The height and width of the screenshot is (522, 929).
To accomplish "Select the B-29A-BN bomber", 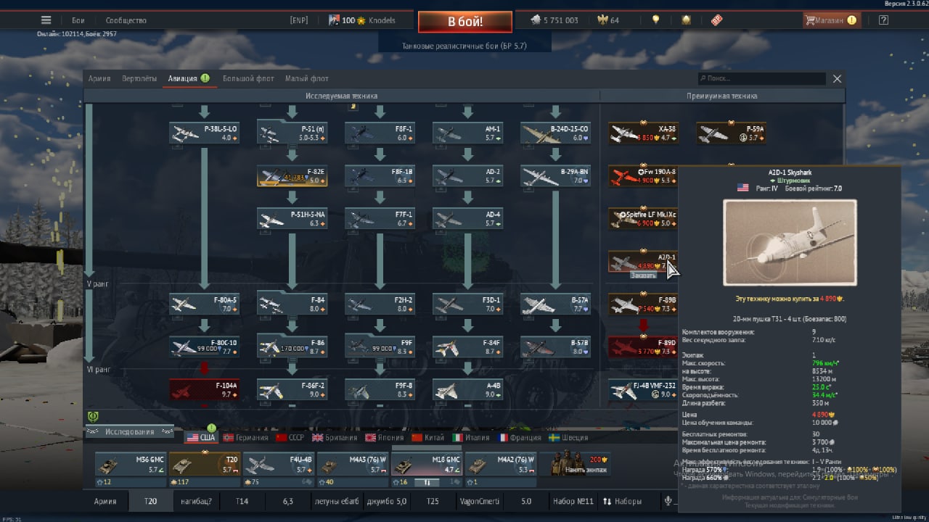I will click(x=555, y=176).
